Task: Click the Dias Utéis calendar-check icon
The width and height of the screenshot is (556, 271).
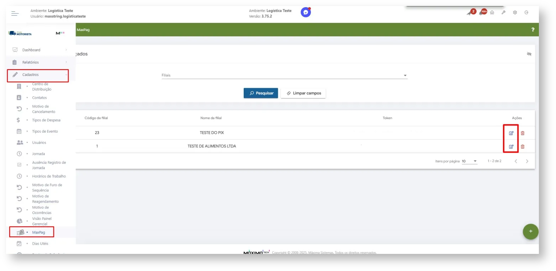Action: [x=19, y=244]
